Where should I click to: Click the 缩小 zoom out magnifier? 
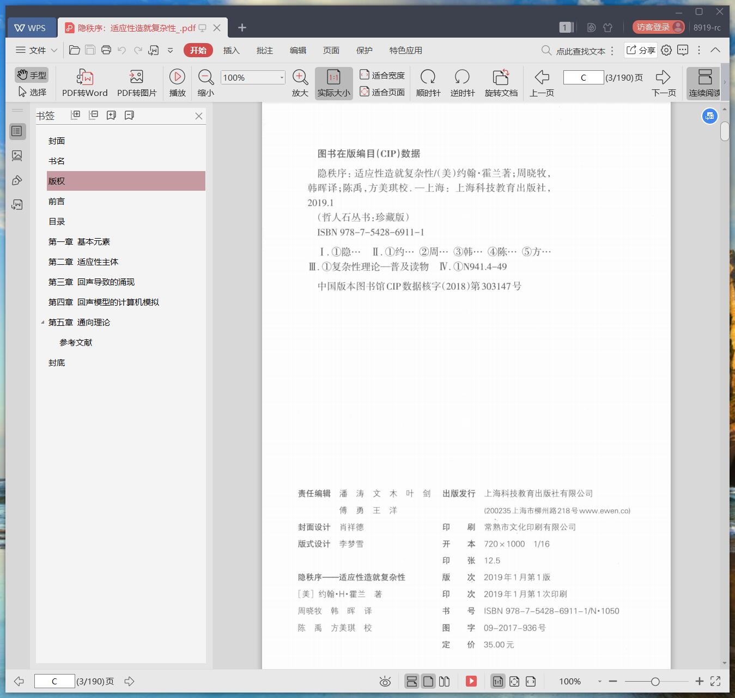pos(205,83)
